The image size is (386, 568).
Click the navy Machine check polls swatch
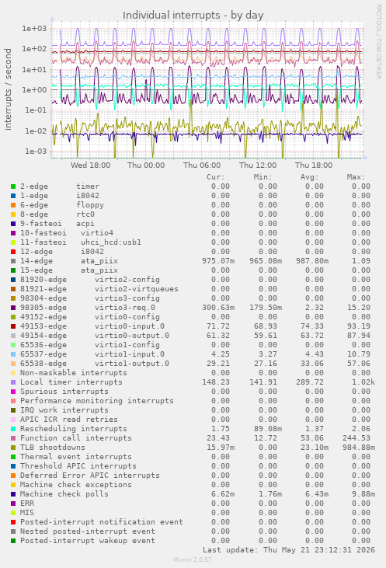[13, 494]
